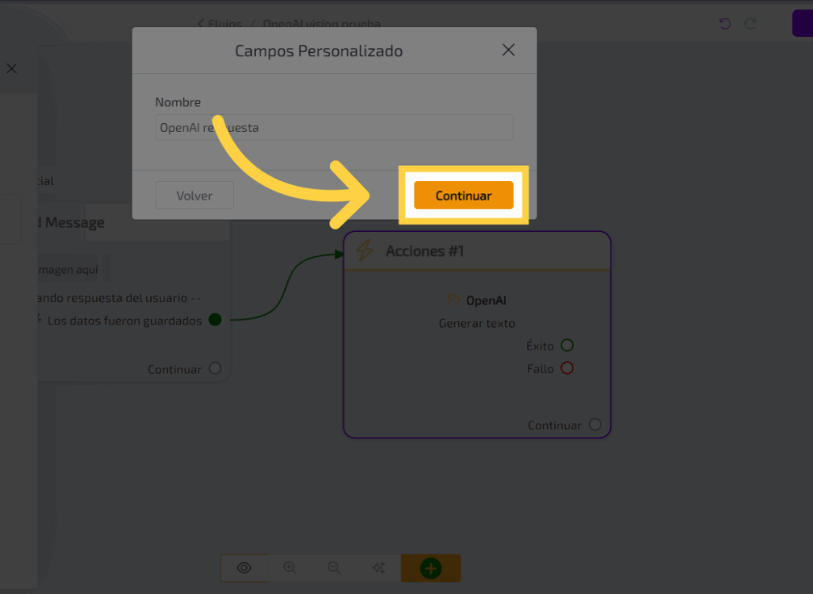Screen dimensions: 813x594
Task: Click the redo arrow icon
Action: click(750, 24)
